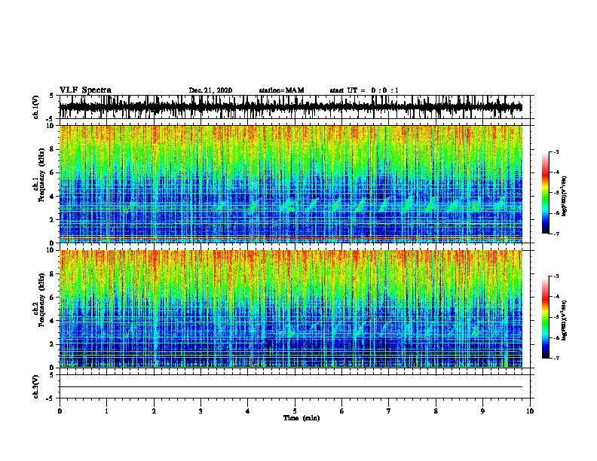Screen dimensions: 597x461
Task: Click the ch.3(V) axis label
Action: click(36, 386)
